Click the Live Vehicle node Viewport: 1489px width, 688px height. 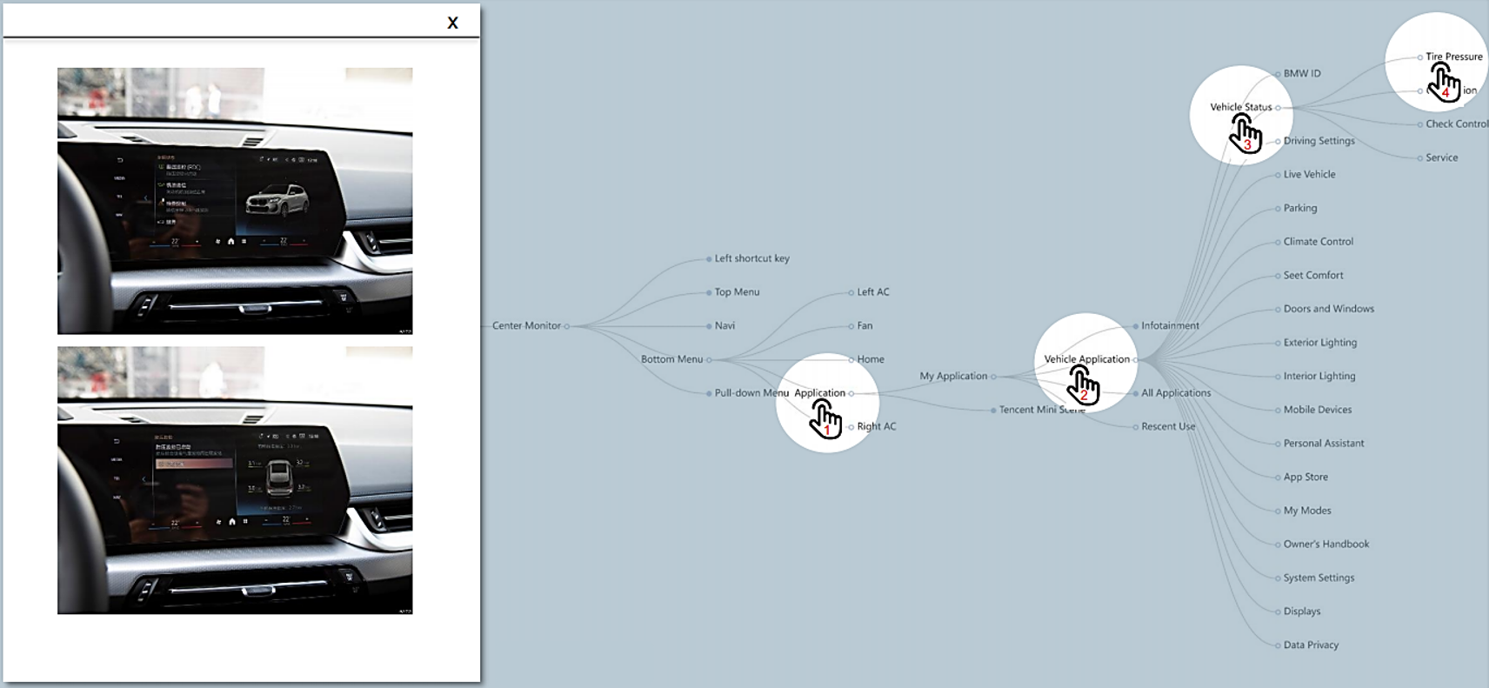tap(1309, 174)
